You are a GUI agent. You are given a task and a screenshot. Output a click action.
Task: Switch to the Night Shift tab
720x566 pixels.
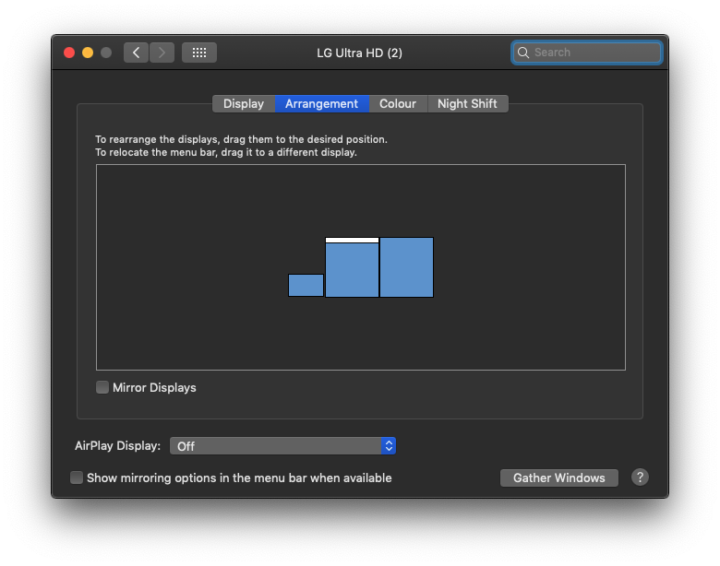click(467, 103)
